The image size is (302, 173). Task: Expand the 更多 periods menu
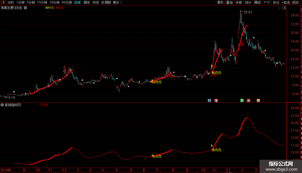click(117, 2)
